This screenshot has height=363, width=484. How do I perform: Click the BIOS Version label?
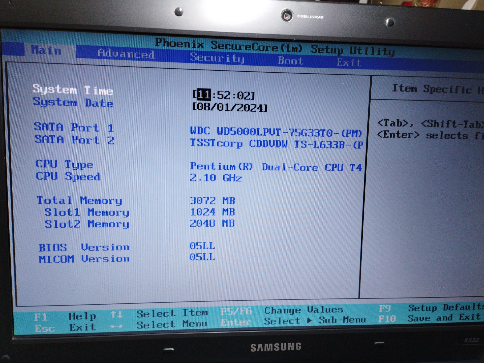point(84,247)
